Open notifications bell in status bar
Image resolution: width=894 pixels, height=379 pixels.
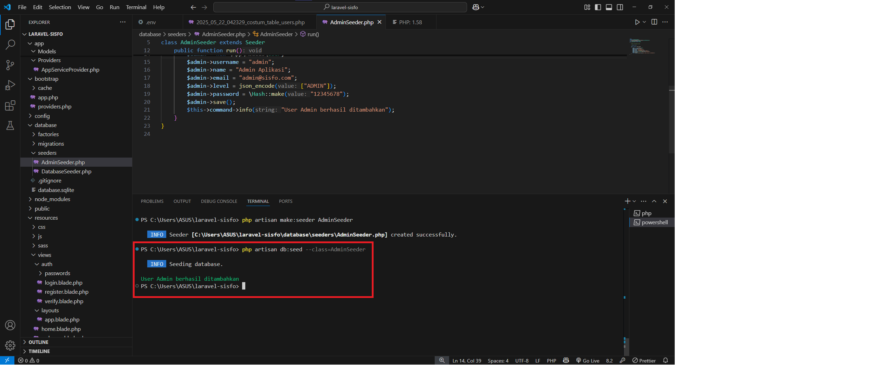coord(665,360)
